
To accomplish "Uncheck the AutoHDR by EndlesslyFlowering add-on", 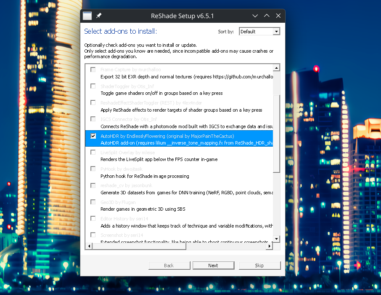I will click(x=93, y=136).
